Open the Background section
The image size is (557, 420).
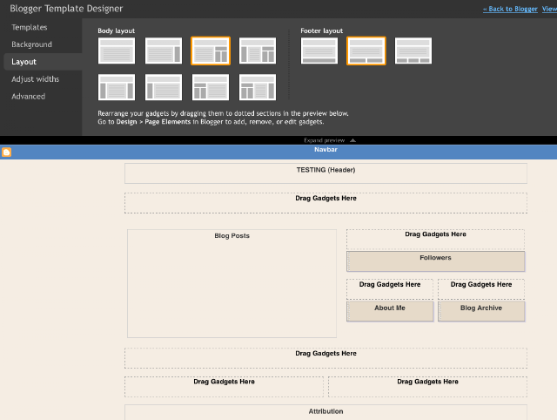[31, 44]
